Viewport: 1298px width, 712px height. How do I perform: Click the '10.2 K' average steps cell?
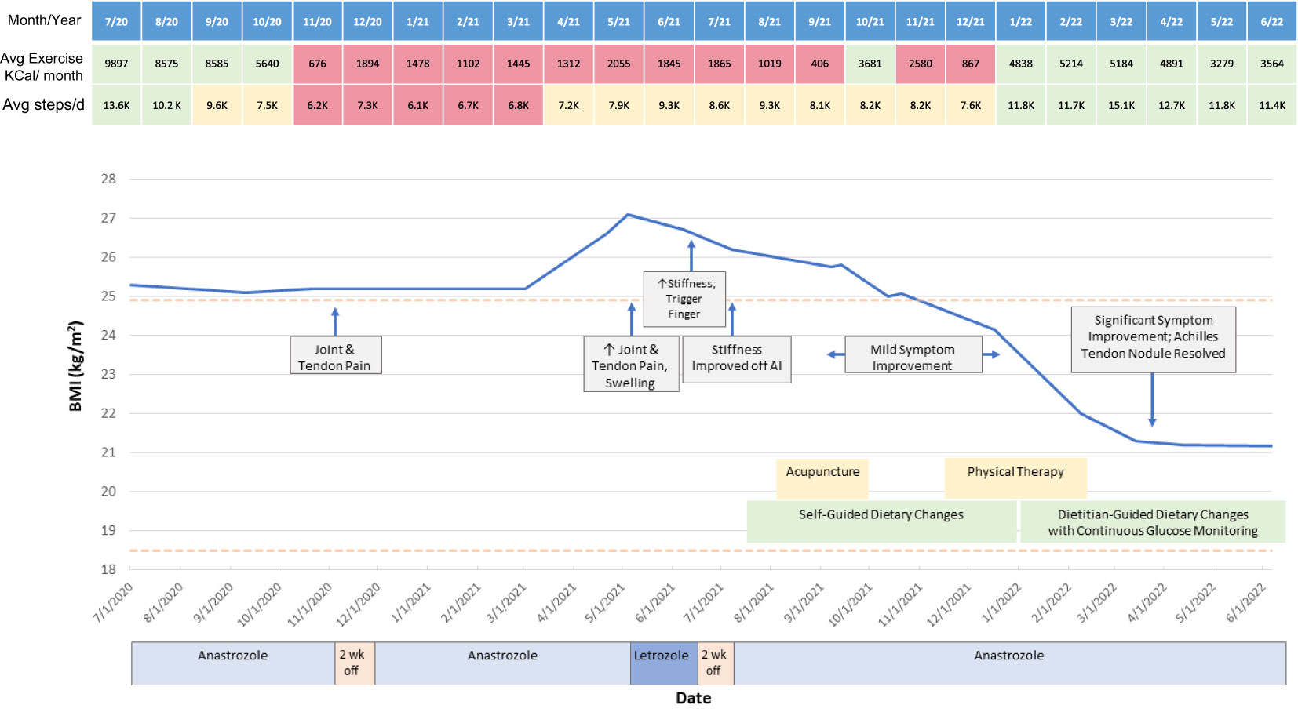pyautogui.click(x=166, y=105)
